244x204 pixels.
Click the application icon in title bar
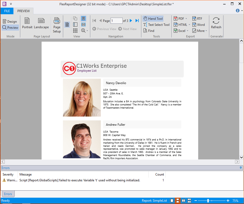tap(4, 4)
